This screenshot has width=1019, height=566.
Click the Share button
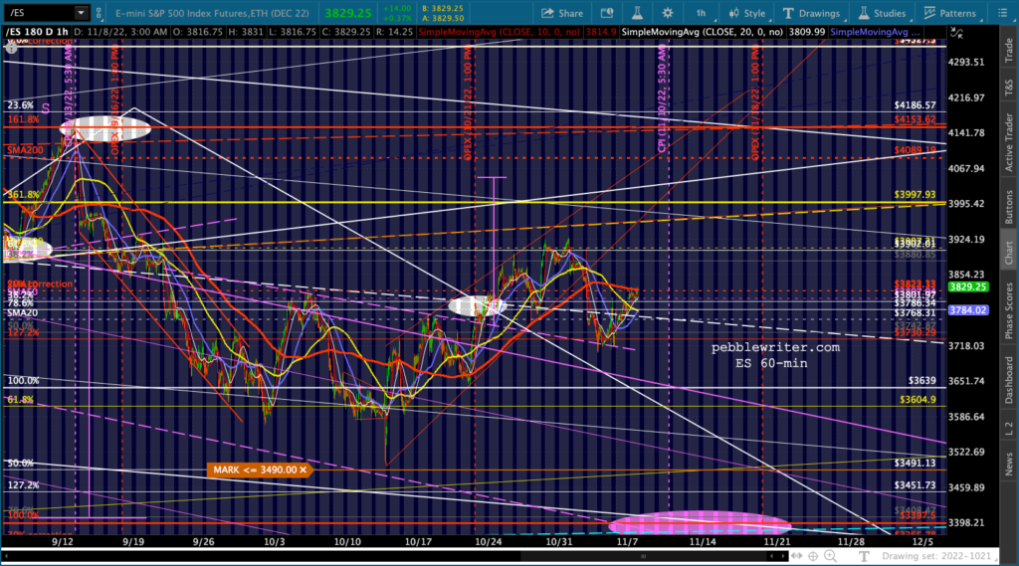pos(562,13)
